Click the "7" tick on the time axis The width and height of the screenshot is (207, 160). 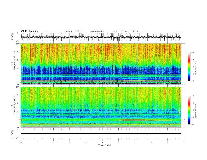click(135, 142)
